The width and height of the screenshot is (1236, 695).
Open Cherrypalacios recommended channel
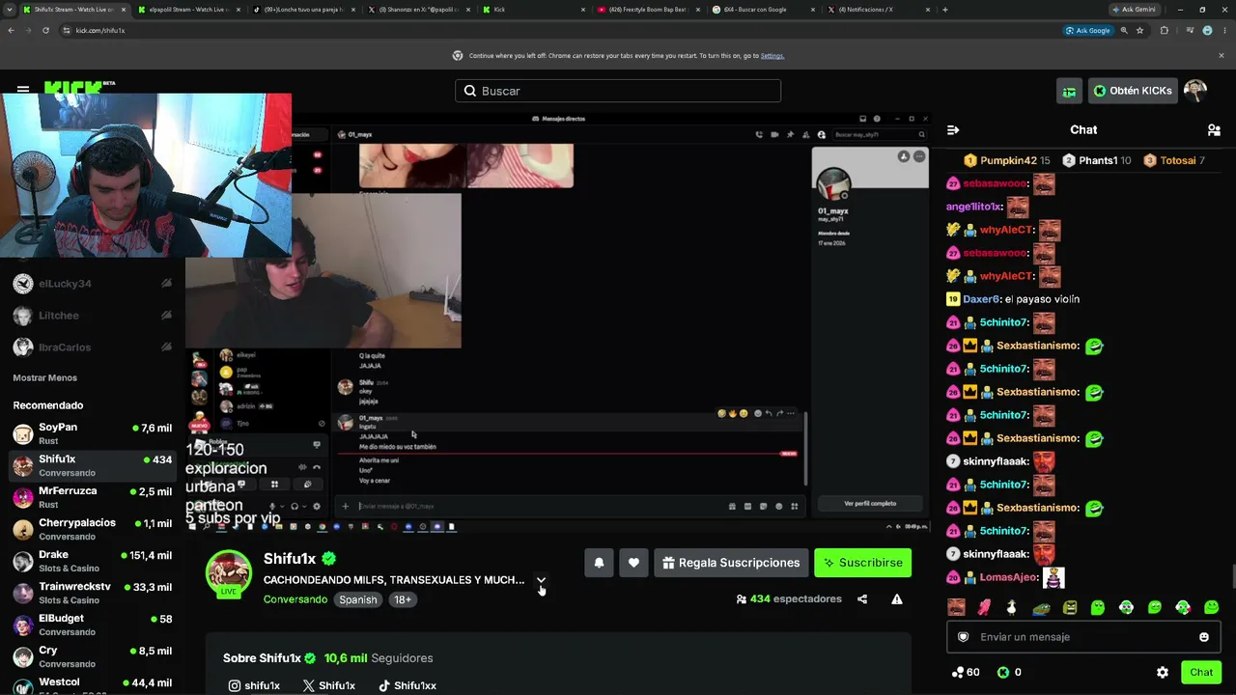tap(93, 529)
